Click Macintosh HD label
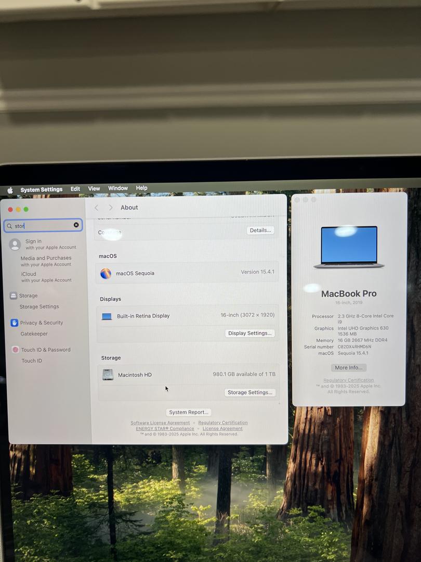Screen dimensions: 421x562 click(x=135, y=375)
